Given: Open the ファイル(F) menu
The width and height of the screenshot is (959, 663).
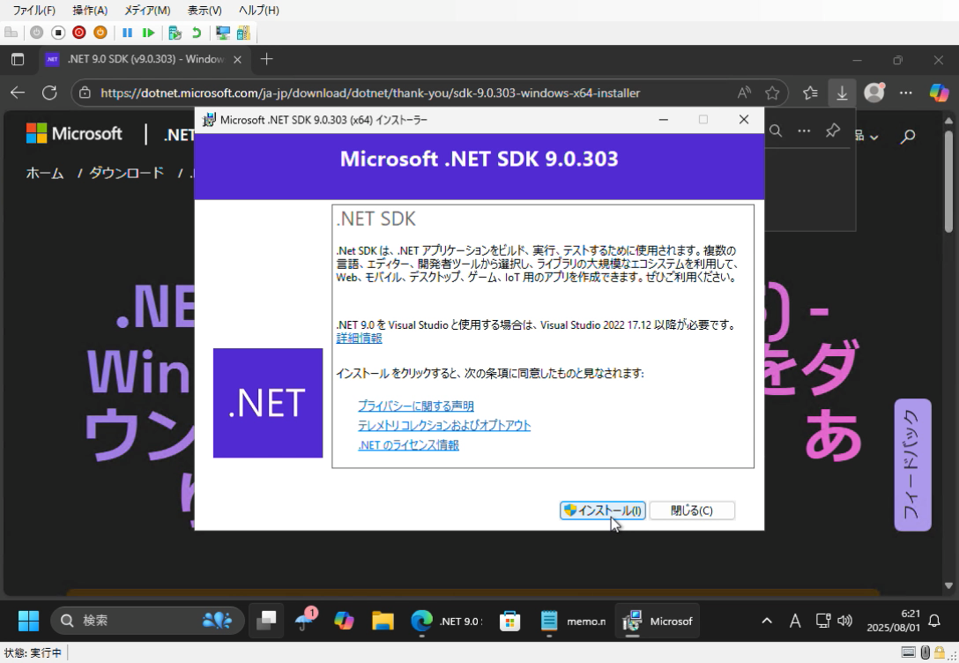Looking at the screenshot, I should tap(33, 11).
